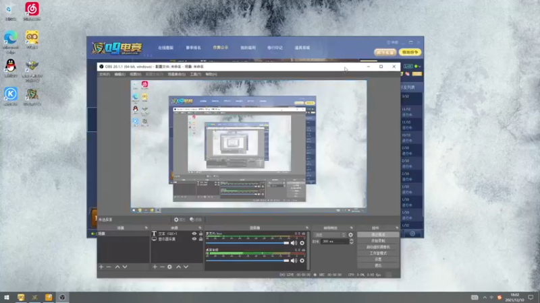
Task: Mute the Mic/Aux speaker icon in the mixer
Action: click(294, 243)
